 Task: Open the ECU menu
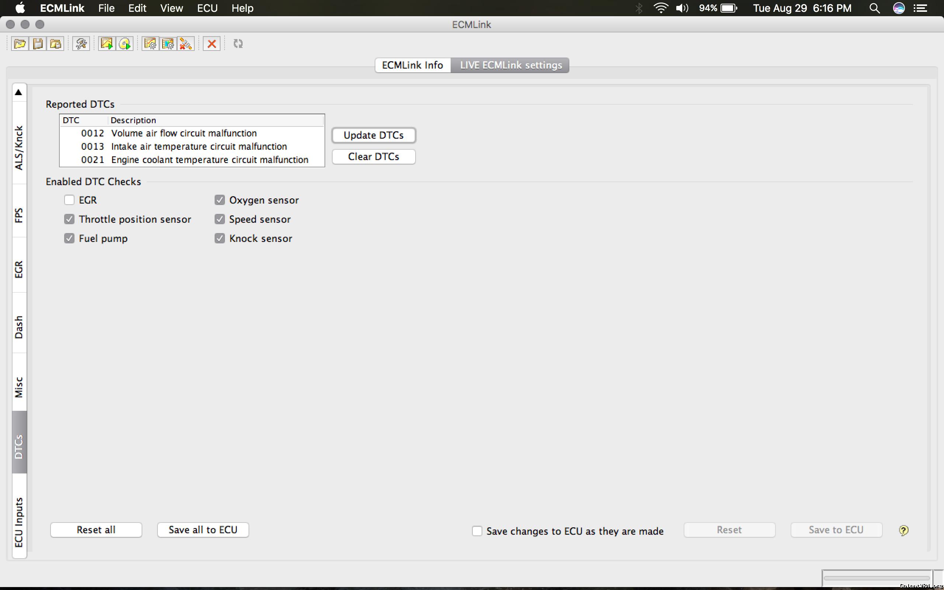click(x=207, y=8)
